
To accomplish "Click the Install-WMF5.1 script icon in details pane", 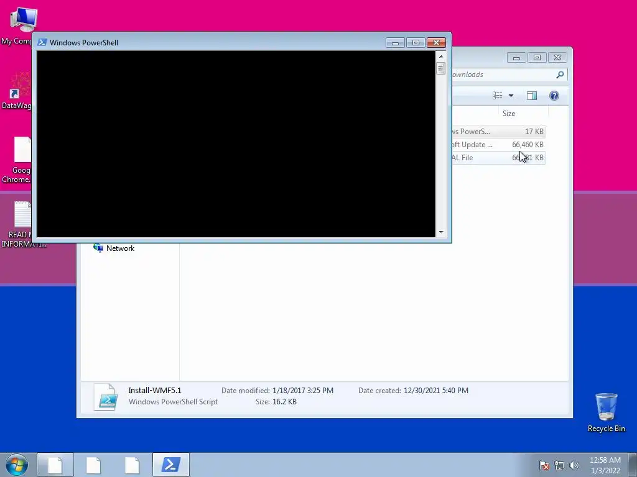I will pos(106,397).
